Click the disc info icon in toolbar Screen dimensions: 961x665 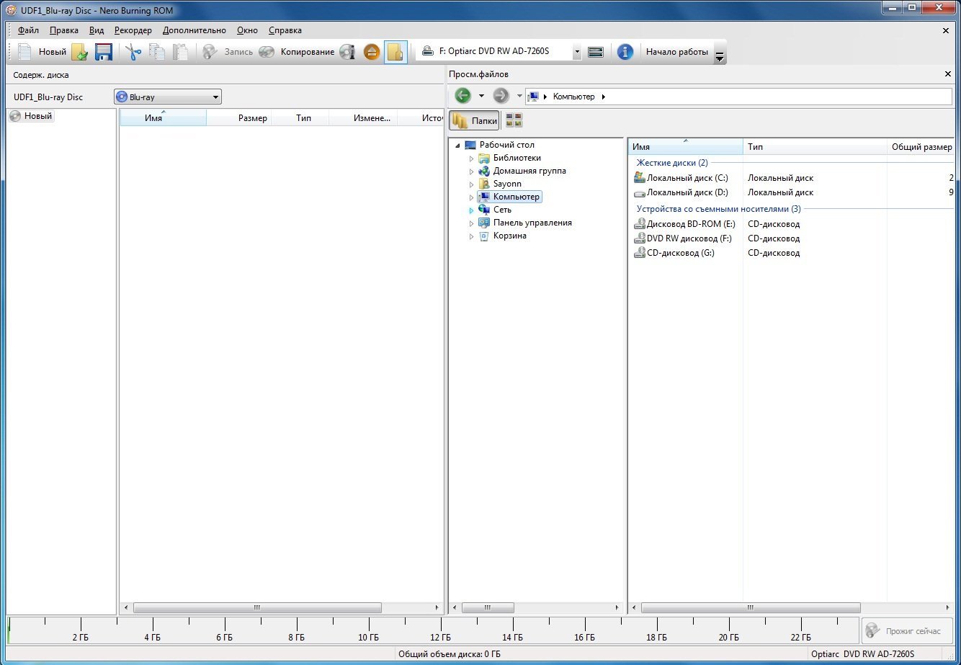[347, 52]
